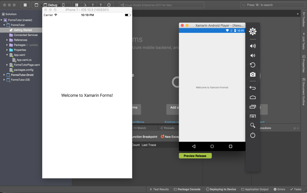The image size is (307, 193).
Task: Open recent apps icon in side panel
Action: (252, 107)
